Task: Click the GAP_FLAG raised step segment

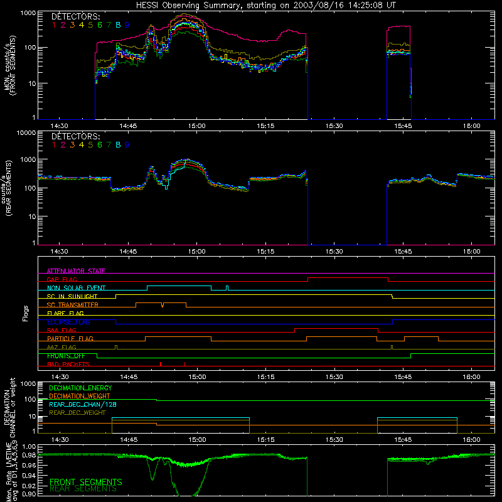Action: [x=348, y=278]
